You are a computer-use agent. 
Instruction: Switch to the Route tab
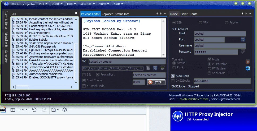pyautogui.click(x=194, y=14)
